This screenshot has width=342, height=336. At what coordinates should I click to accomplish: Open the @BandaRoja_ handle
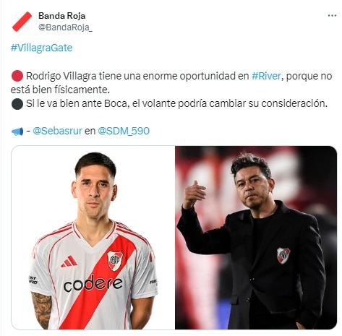coord(65,27)
